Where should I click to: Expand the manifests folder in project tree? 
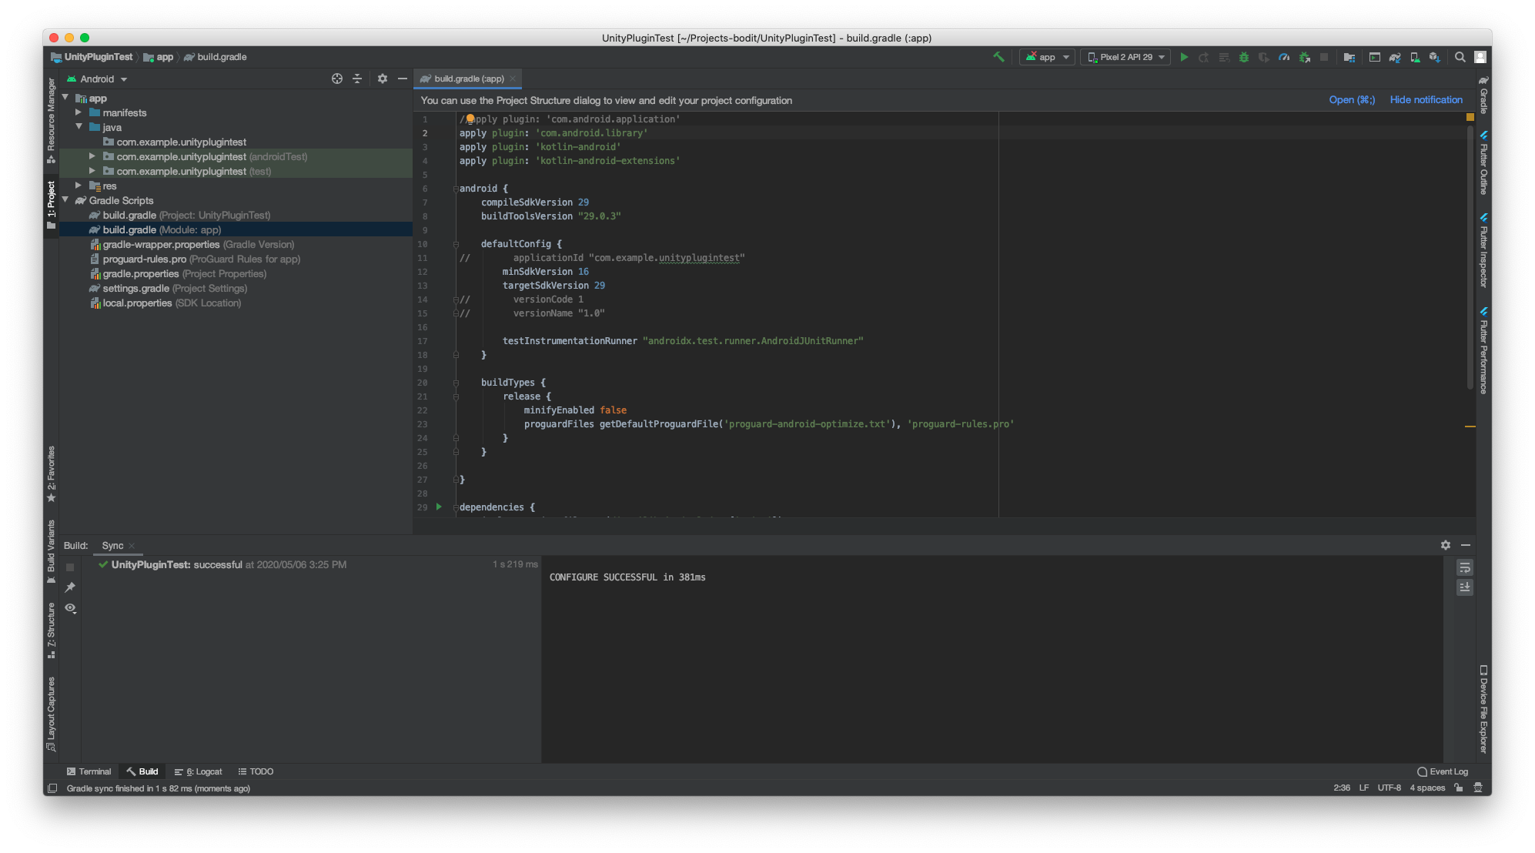click(x=79, y=112)
